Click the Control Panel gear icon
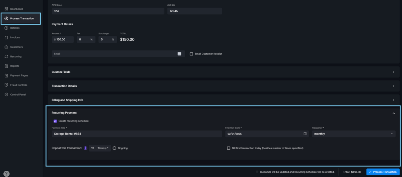Screen dimensions: 402x177 click(6, 95)
